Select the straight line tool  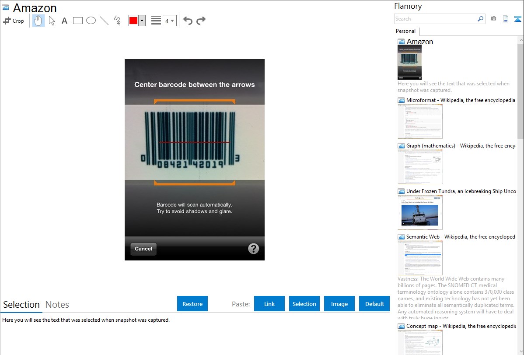(104, 21)
